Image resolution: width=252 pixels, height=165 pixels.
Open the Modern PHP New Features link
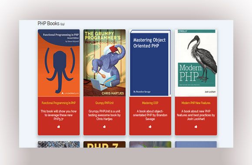click(196, 103)
